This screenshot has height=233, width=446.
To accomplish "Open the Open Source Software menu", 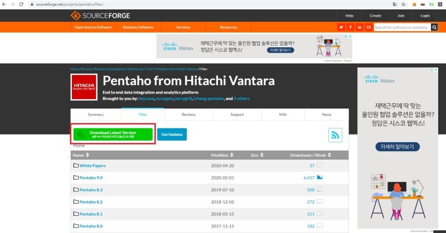I will (x=93, y=27).
